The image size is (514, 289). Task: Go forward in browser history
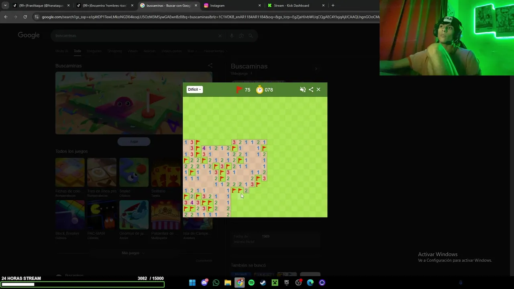[15, 17]
